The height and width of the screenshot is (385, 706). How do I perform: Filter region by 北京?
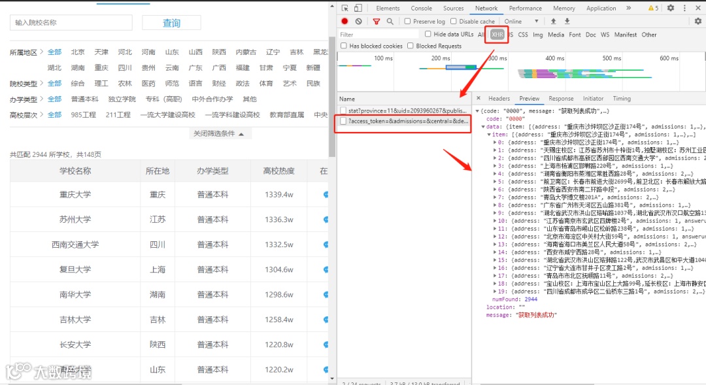78,52
